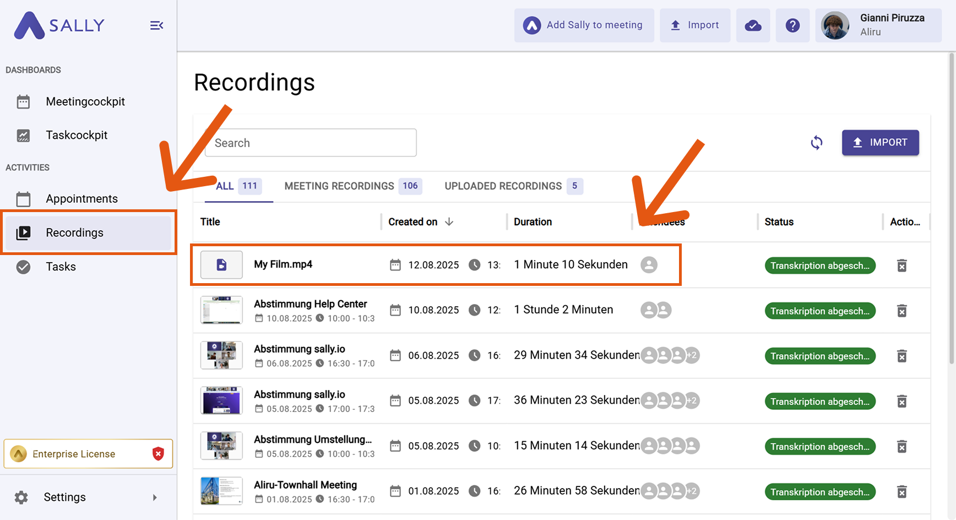The height and width of the screenshot is (520, 956).
Task: Select the ALL tab
Action: 238,186
